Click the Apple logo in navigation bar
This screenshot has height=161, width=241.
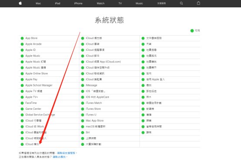click(x=20, y=3)
